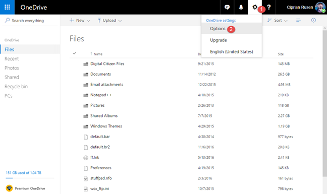Viewport: 327px width, 194px height.
Task: Click the Shared Albums folder icon
Action: [x=86, y=116]
